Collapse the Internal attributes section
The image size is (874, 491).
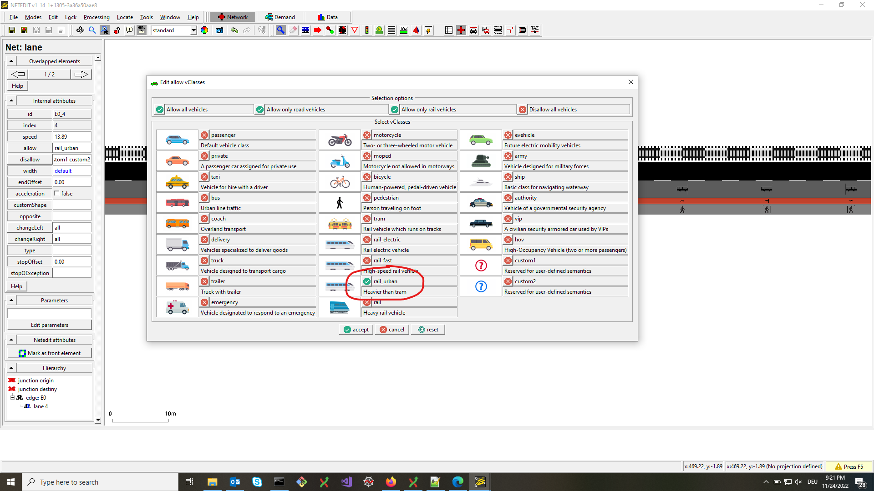[11, 100]
